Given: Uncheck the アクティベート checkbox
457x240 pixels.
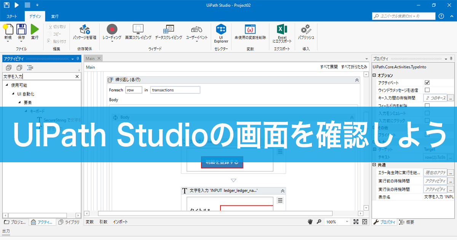Looking at the screenshot, I should pos(427,83).
